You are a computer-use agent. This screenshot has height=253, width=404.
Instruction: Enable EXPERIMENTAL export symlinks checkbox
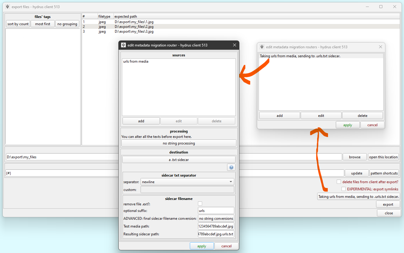tap(344, 189)
